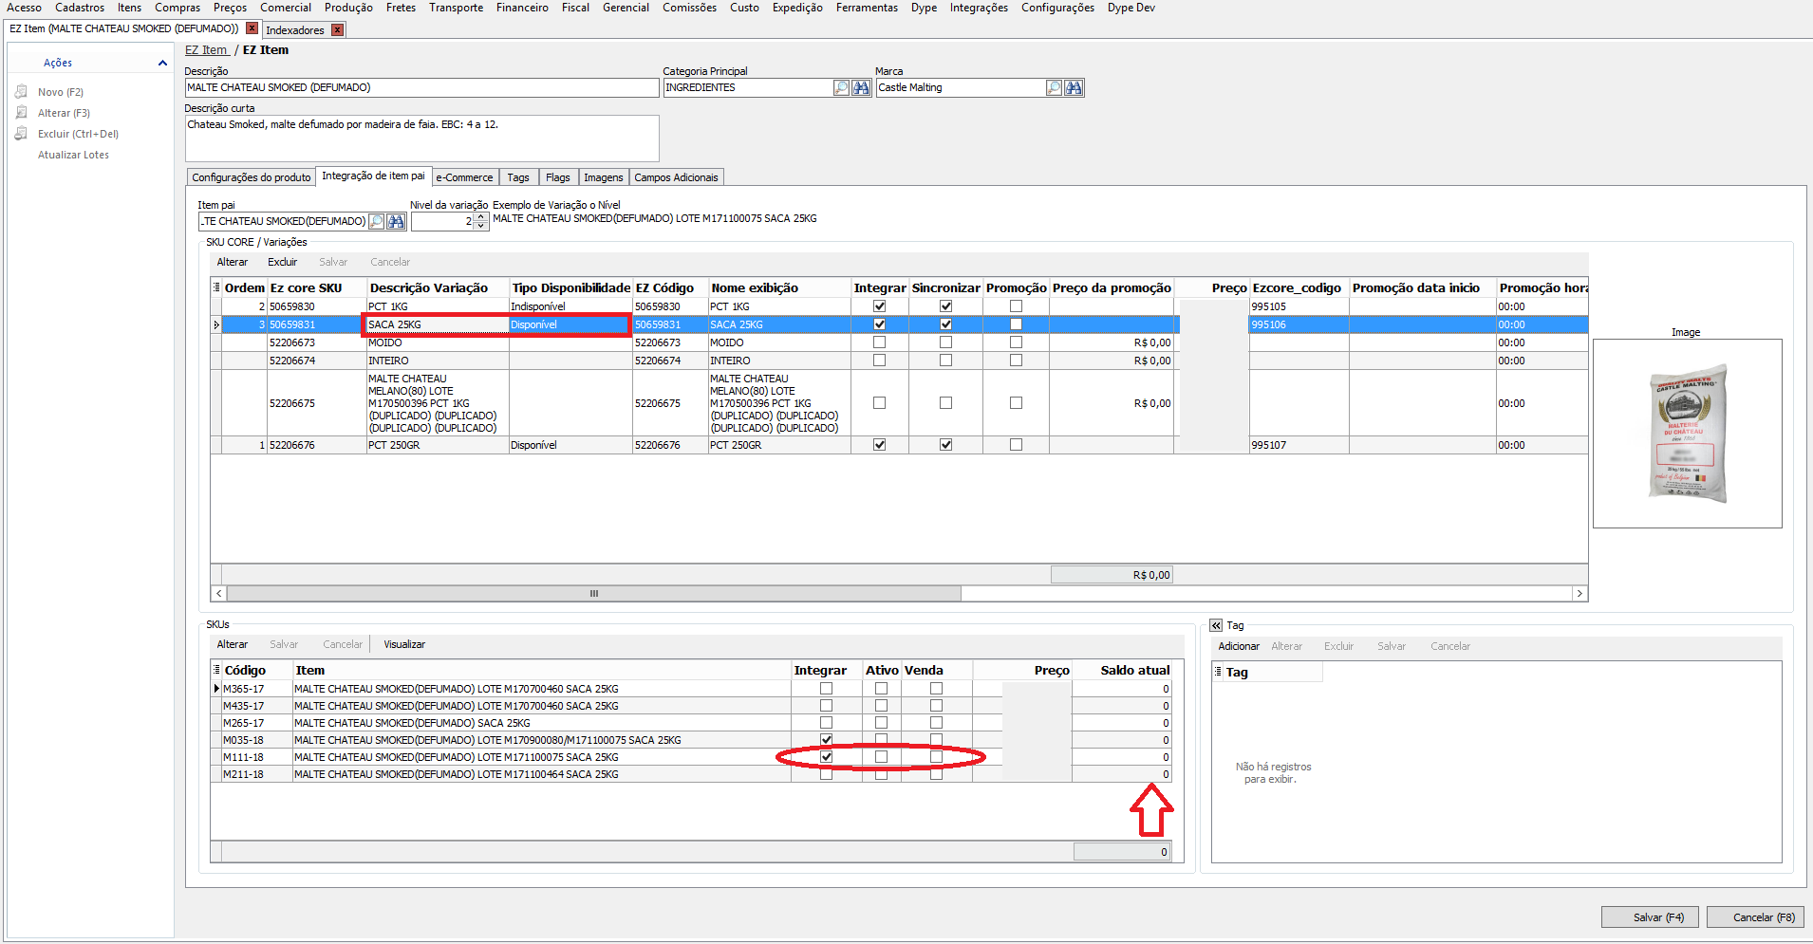Open the SKUs grid column selector icon
Viewport: 1813px width, 944px height.
(216, 670)
